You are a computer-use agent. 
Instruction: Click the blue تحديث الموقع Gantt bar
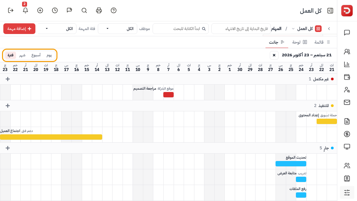click(x=291, y=164)
